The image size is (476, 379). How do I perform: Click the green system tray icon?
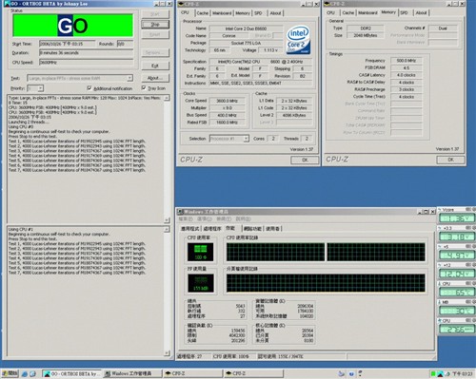(433, 374)
